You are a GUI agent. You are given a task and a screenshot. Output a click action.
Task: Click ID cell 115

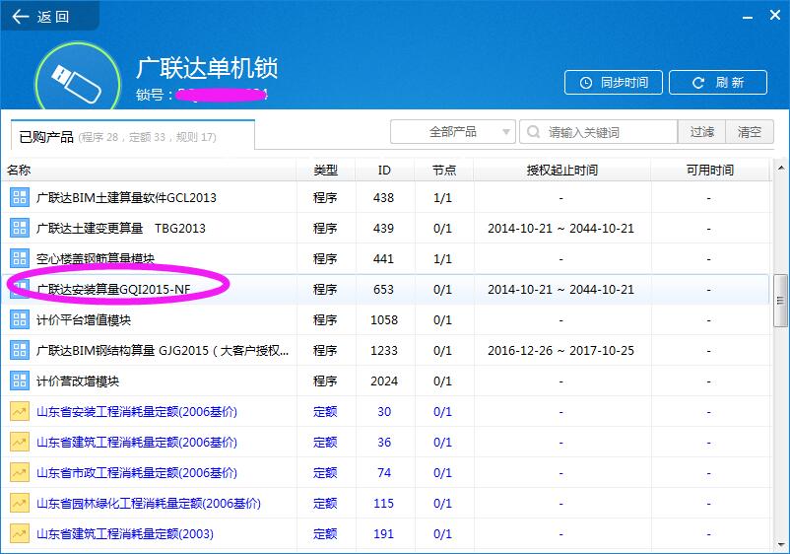pos(384,503)
